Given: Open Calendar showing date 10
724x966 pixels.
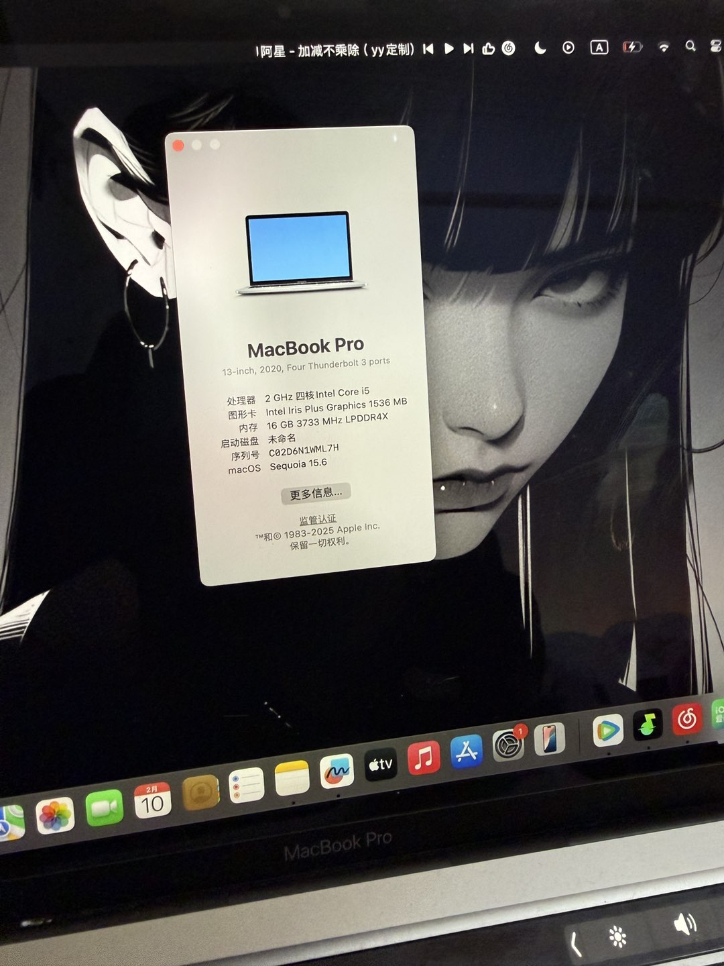Looking at the screenshot, I should [152, 800].
